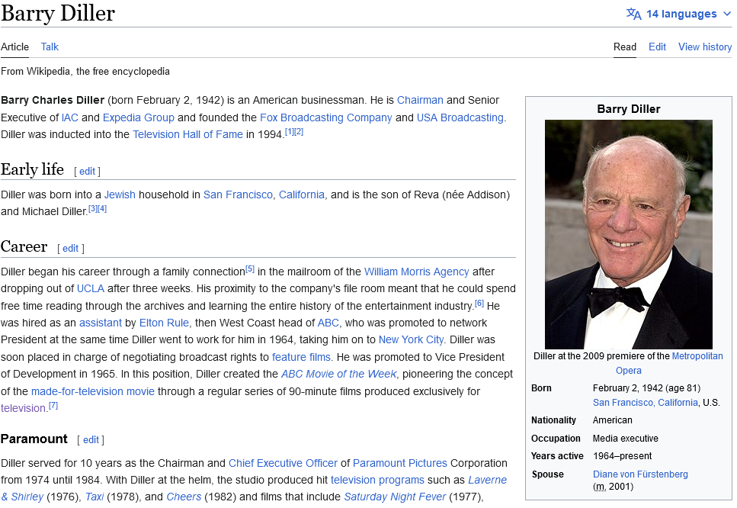Open ABC Movie of the Week link

[x=339, y=375]
